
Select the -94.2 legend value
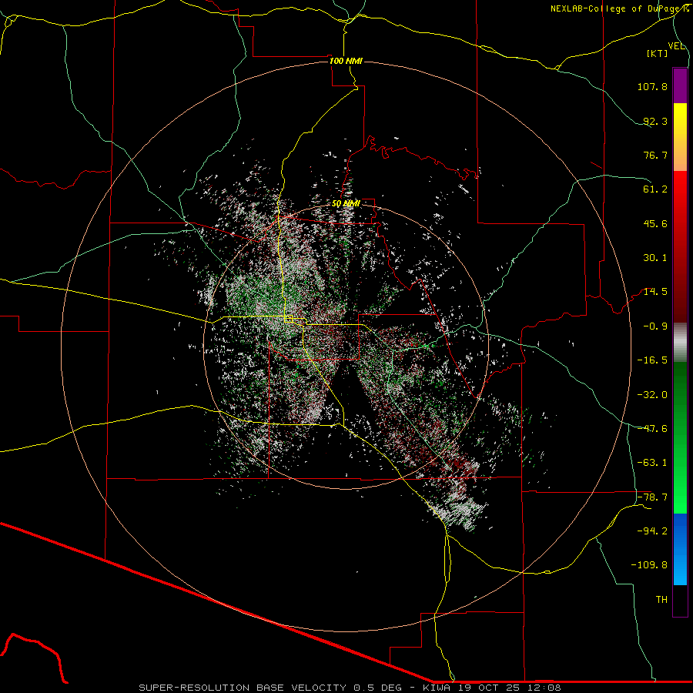(652, 531)
